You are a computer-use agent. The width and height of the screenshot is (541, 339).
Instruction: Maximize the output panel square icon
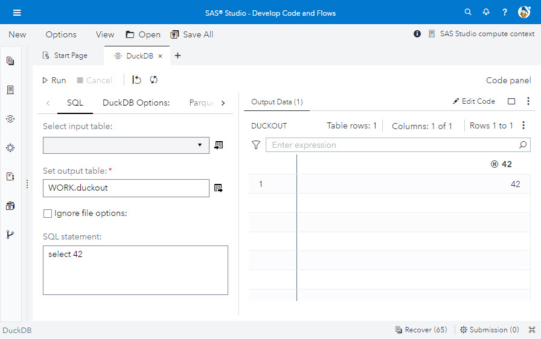[x=511, y=101]
